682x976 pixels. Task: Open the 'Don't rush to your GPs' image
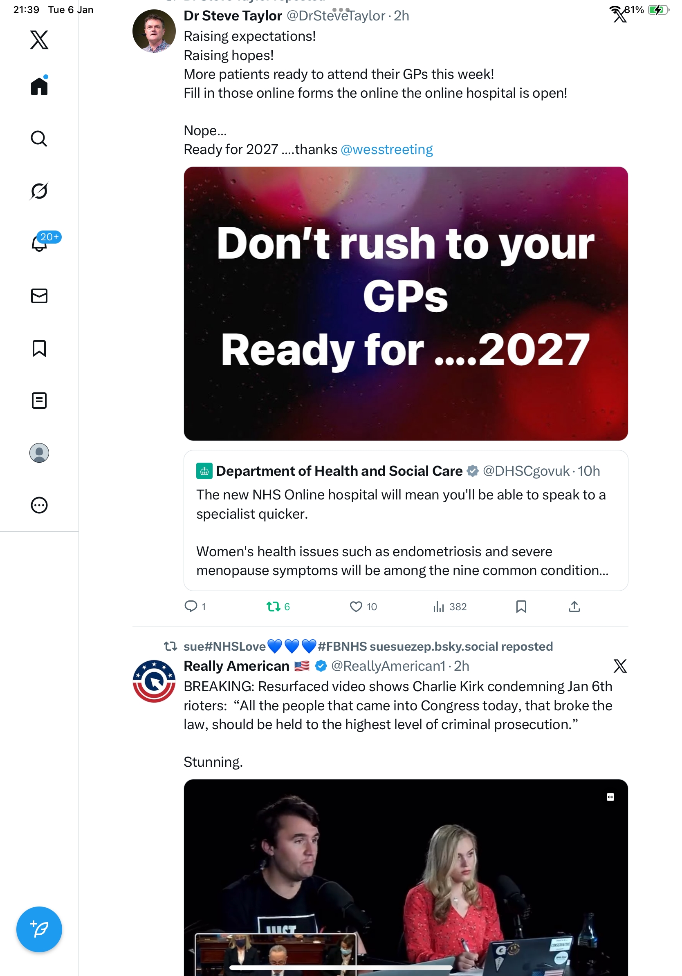pos(406,304)
